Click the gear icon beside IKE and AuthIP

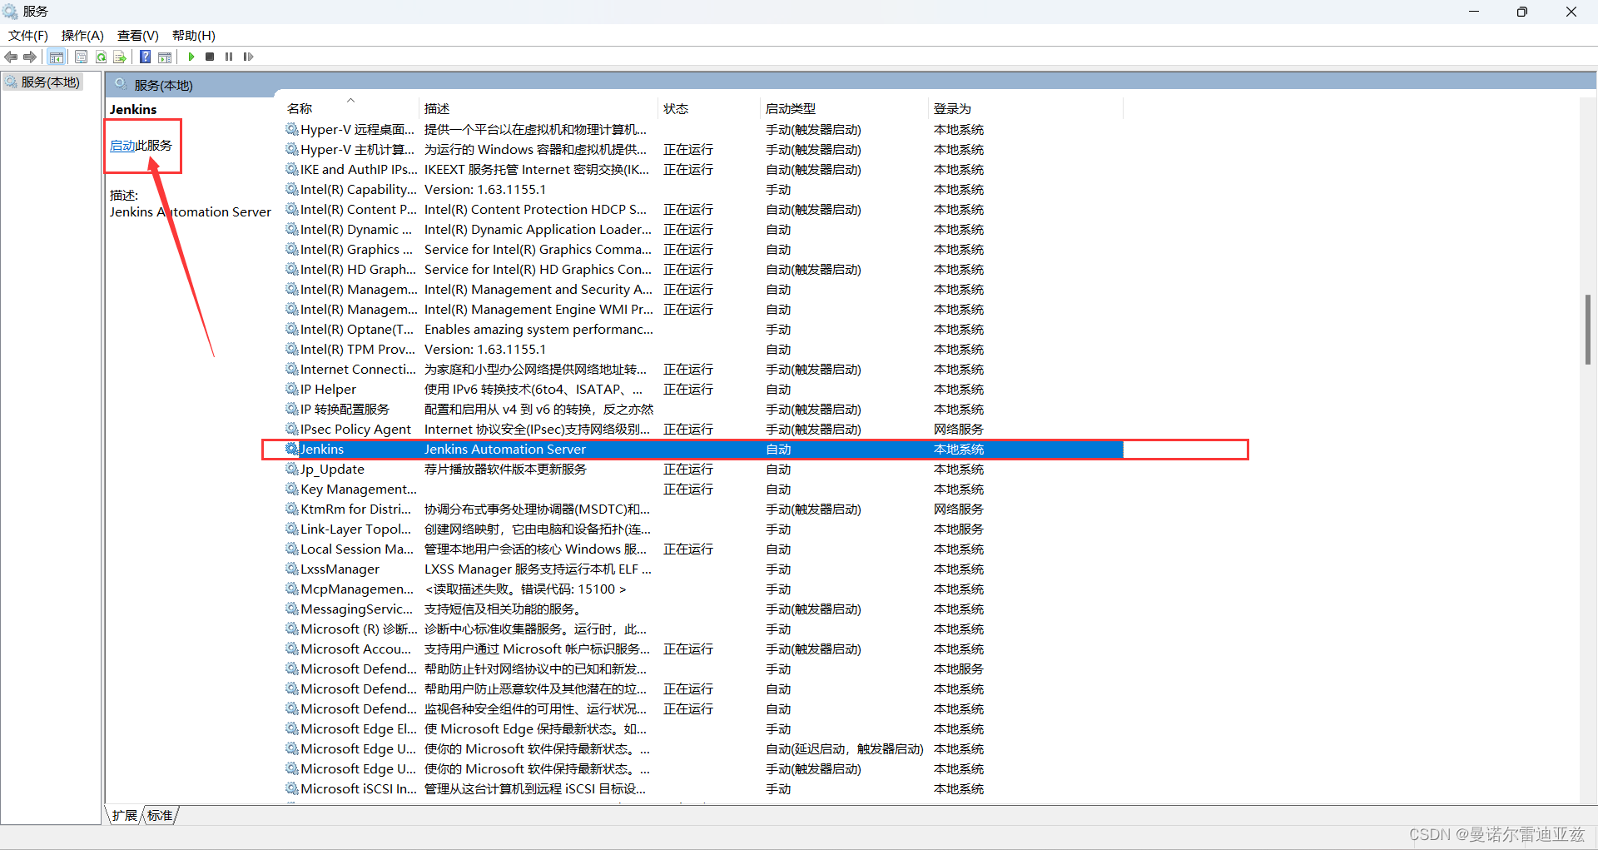pyautogui.click(x=292, y=169)
